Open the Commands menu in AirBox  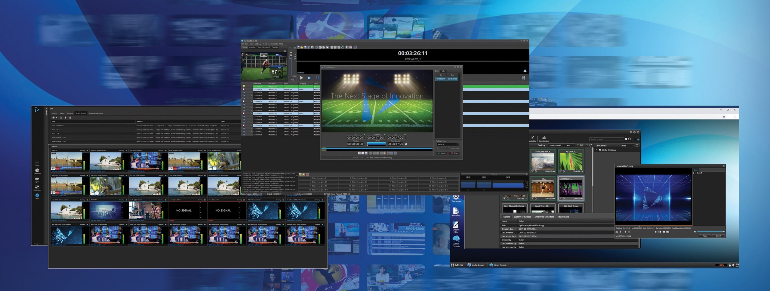point(273,44)
